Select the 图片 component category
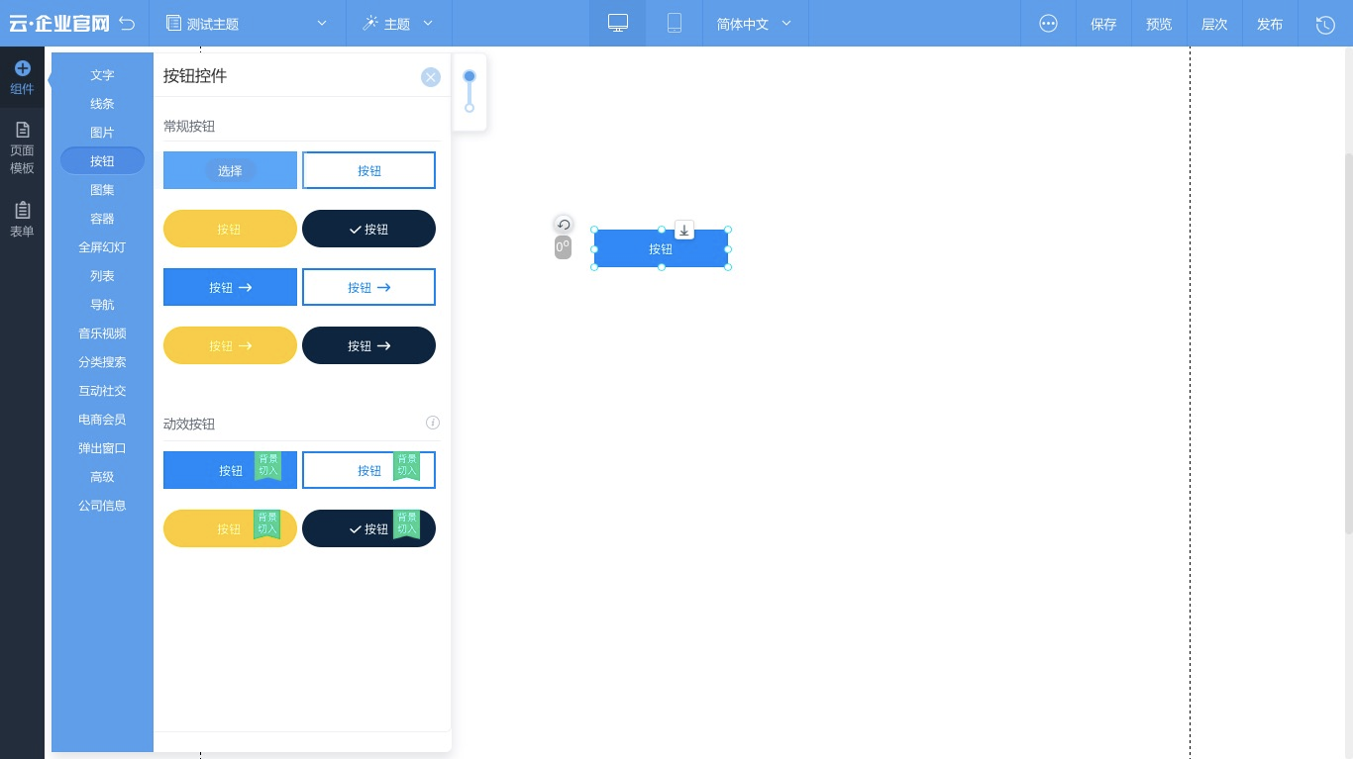 click(x=102, y=133)
